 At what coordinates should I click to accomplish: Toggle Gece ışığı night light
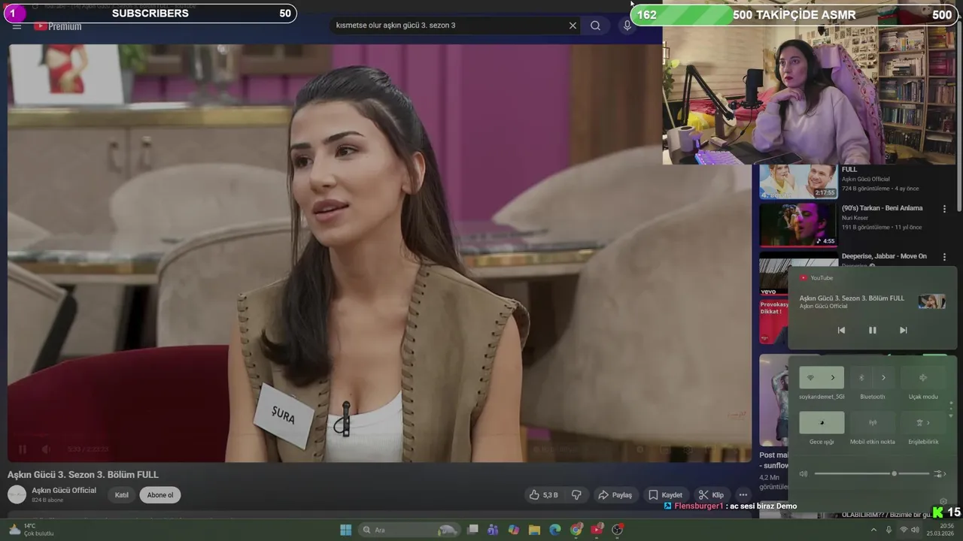(x=822, y=422)
